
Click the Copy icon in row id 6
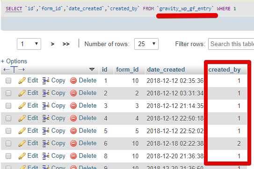46,143
